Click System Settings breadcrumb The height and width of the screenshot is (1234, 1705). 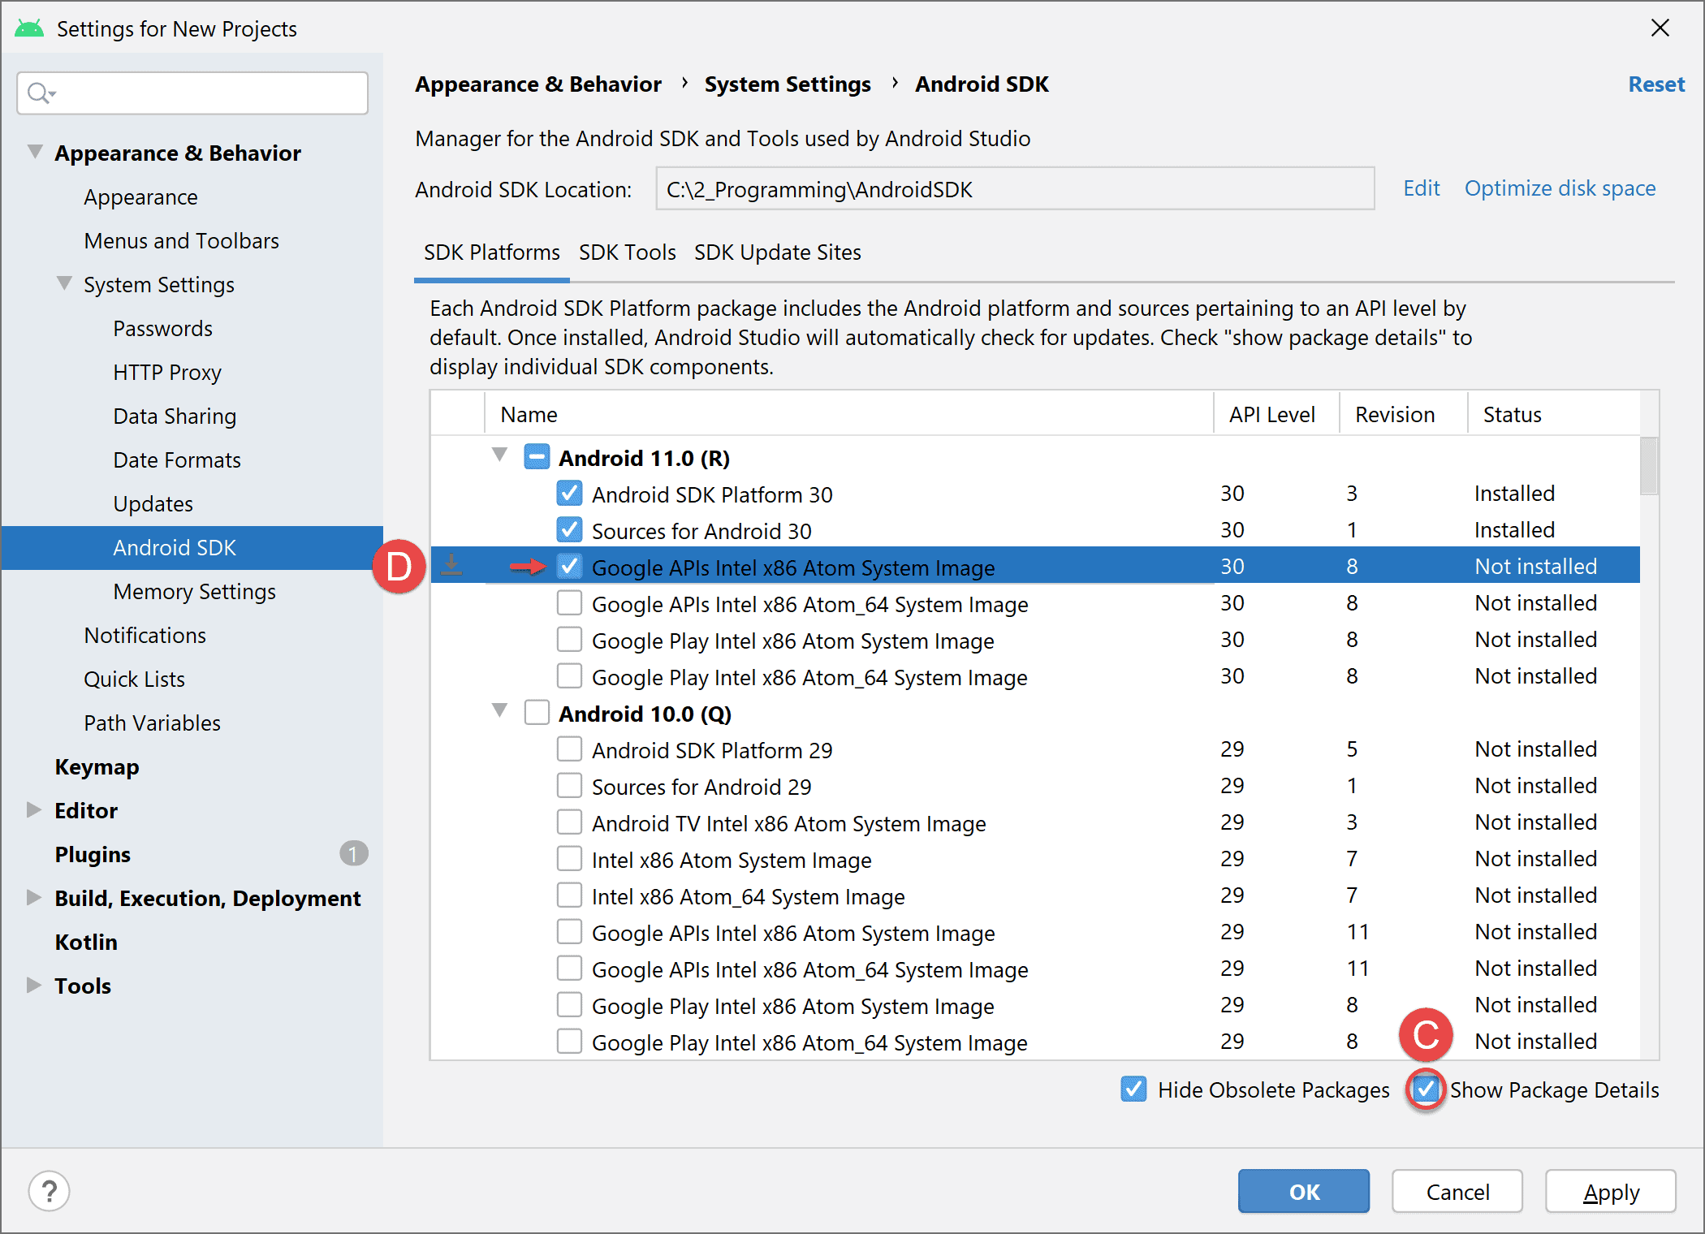[x=788, y=84]
